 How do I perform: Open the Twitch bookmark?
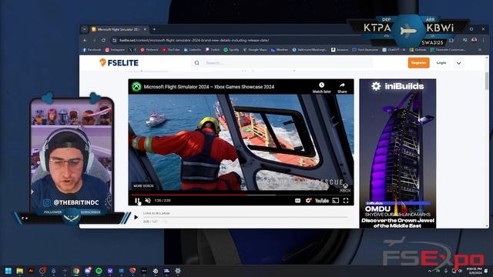pos(213,49)
